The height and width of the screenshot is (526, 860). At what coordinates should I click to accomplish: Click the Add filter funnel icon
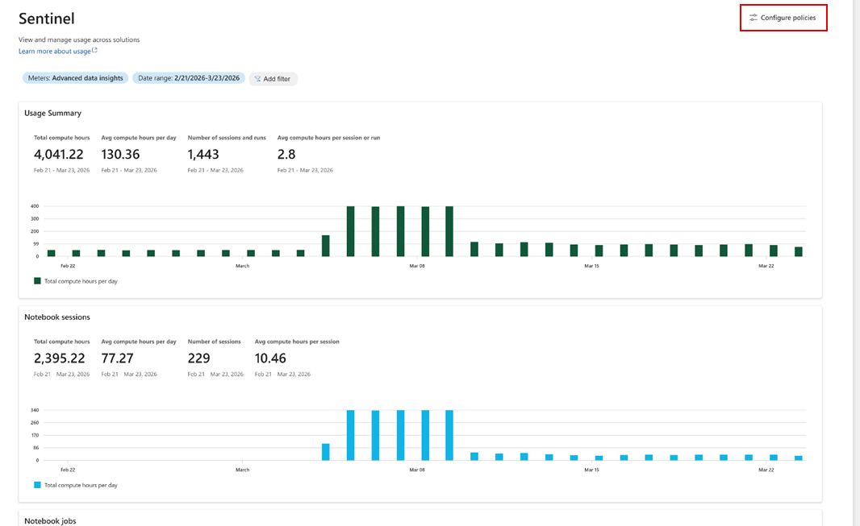point(257,79)
